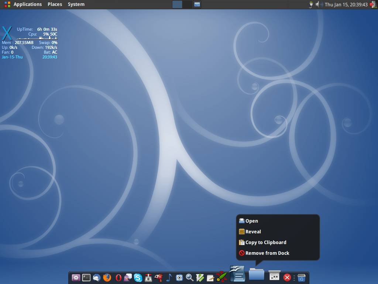
Task: Open Pidgin messenger in the dock
Action: coord(128,278)
